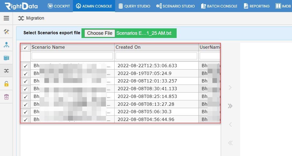Image resolution: width=292 pixels, height=156 pixels.
Task: Click the RightData logo
Action: [x=21, y=6]
